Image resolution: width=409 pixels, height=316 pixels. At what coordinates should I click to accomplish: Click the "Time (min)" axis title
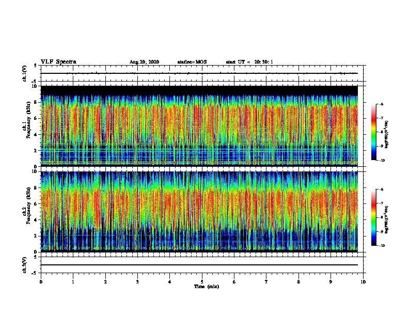tap(207, 287)
